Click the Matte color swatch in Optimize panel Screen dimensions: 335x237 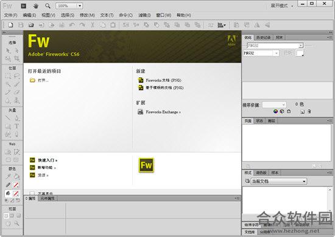tap(300, 53)
